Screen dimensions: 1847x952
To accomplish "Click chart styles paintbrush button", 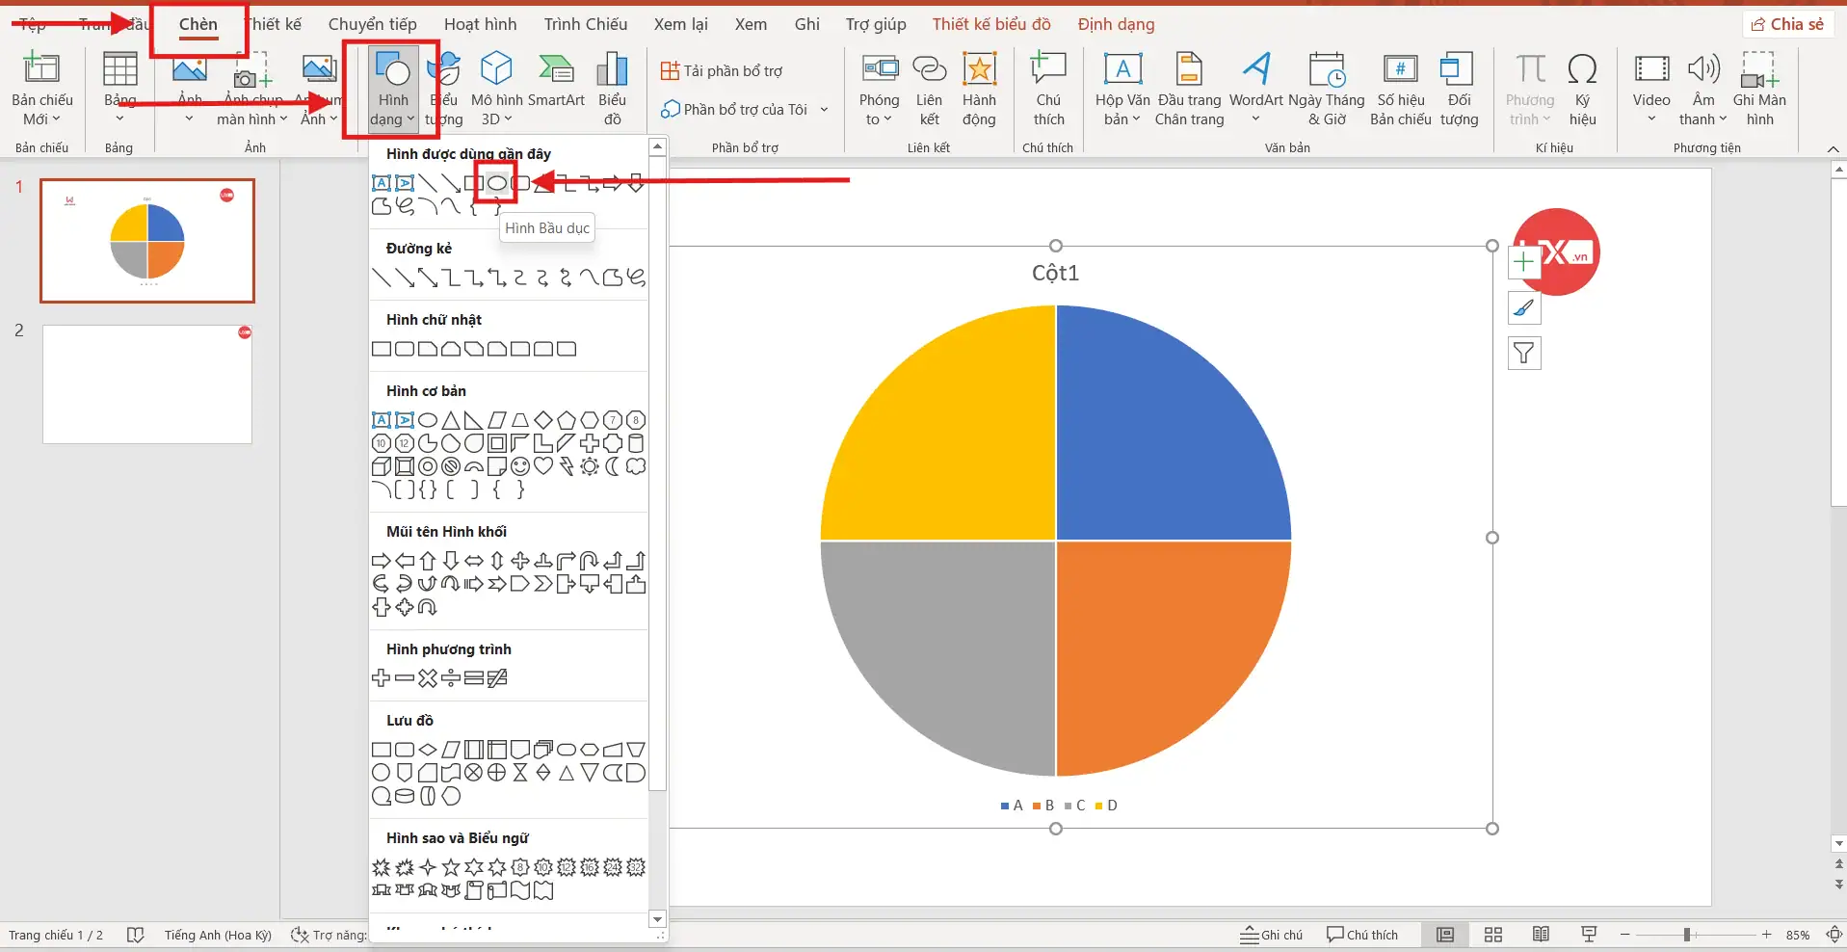I will pos(1523,308).
